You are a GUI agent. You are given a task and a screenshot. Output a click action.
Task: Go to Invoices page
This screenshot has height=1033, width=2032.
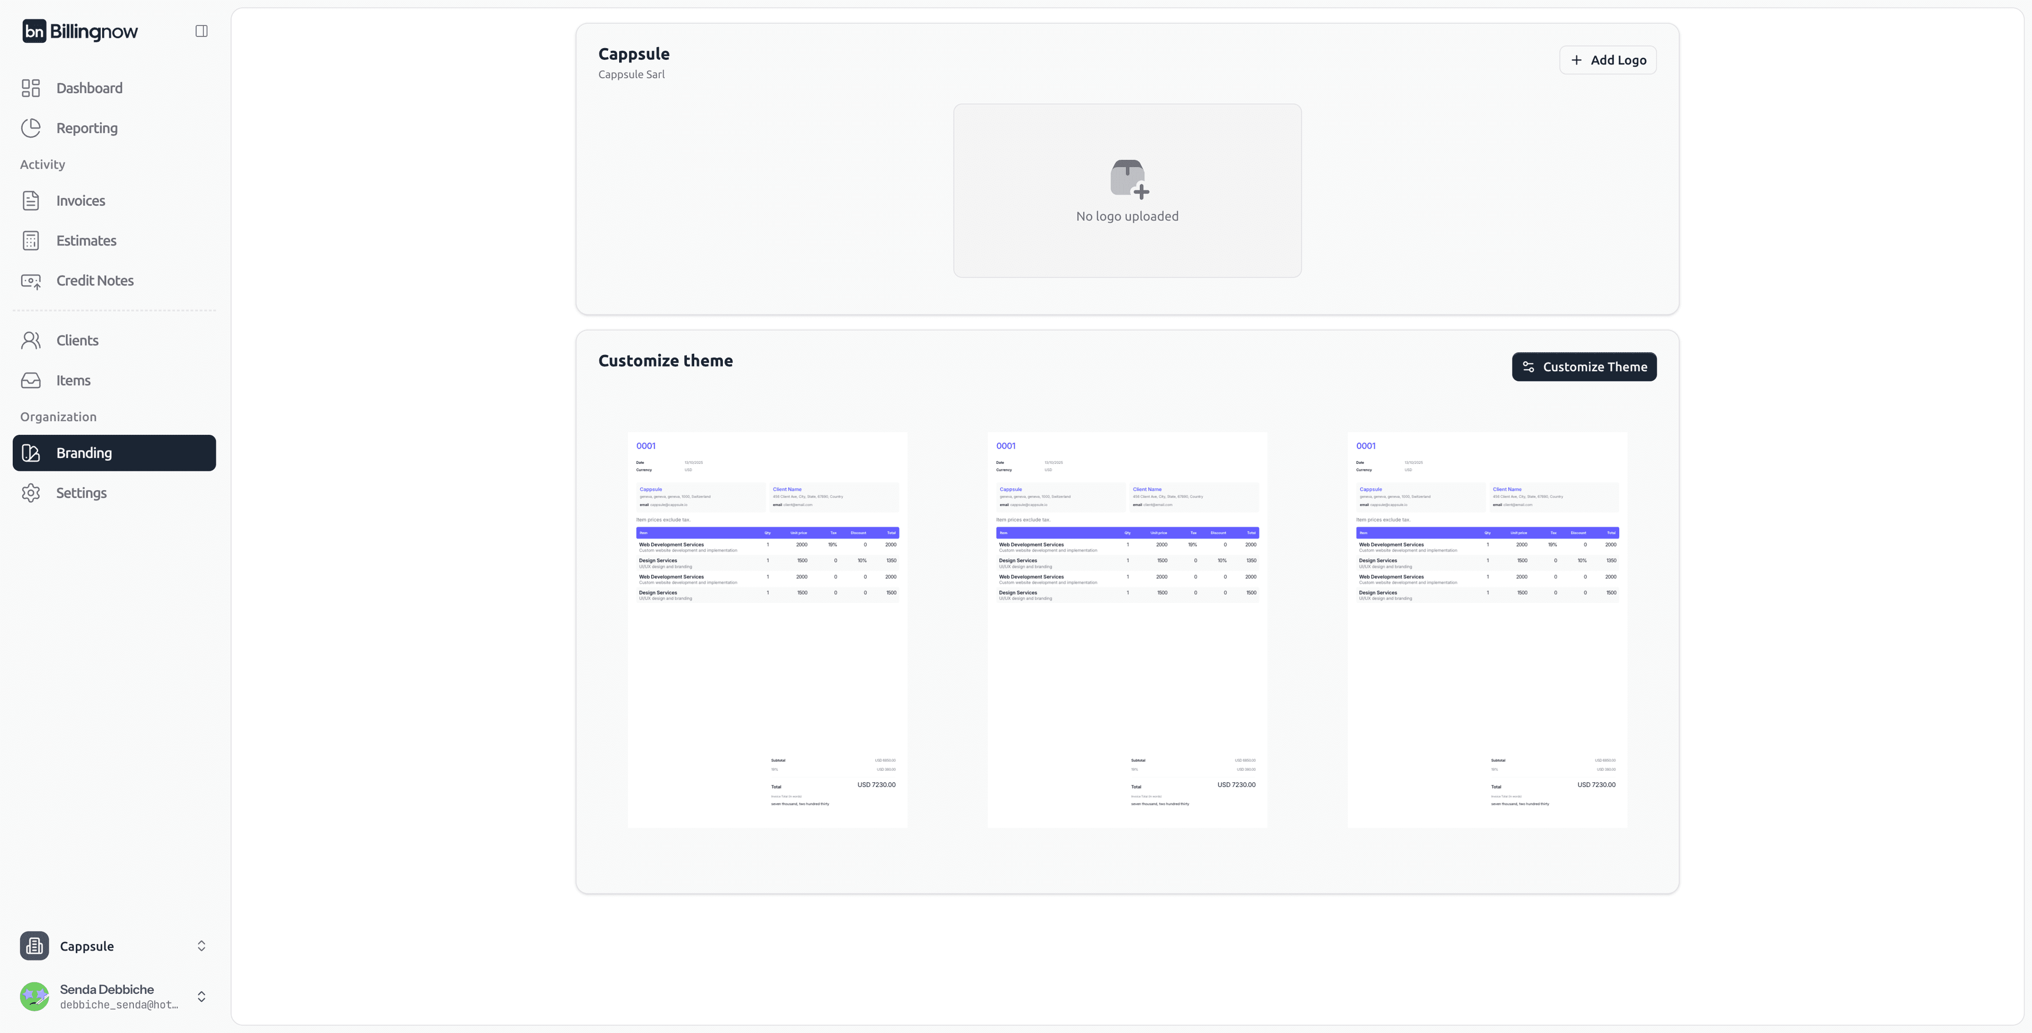(80, 201)
